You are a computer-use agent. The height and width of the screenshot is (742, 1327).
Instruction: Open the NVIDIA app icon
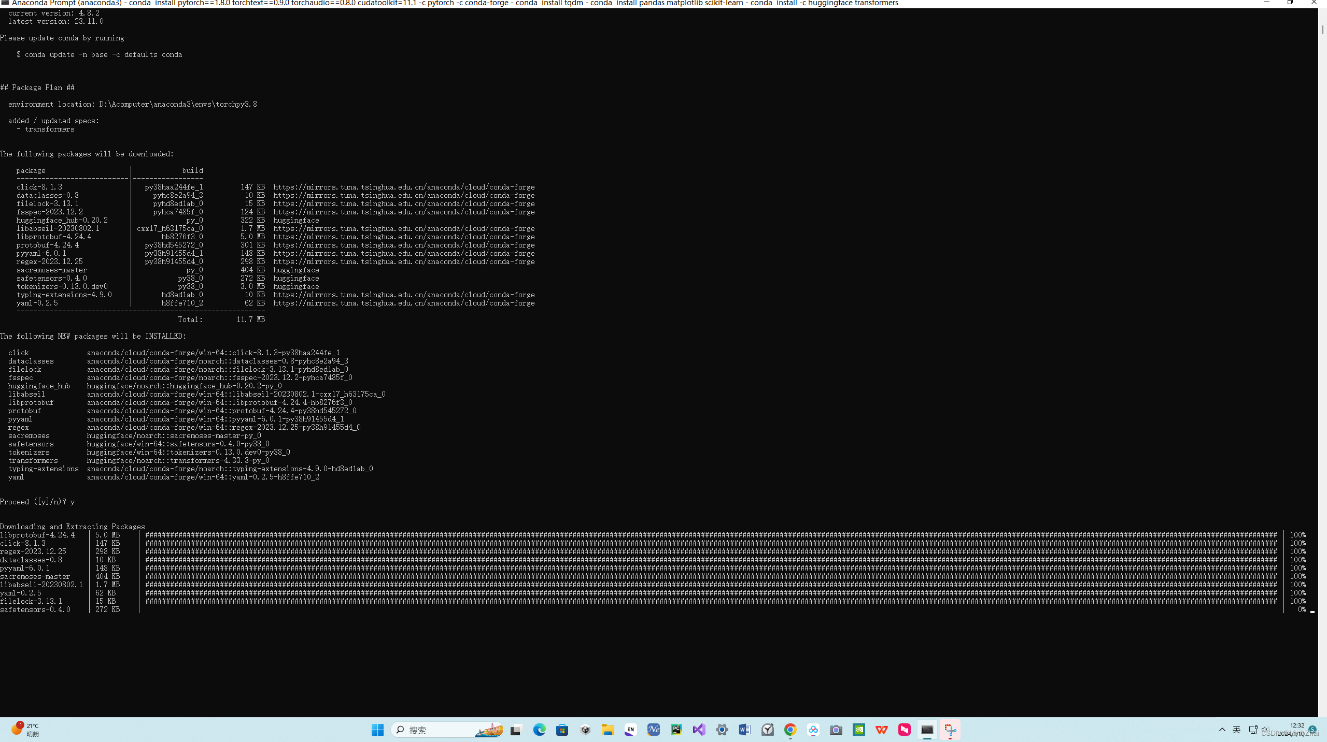pyautogui.click(x=859, y=730)
